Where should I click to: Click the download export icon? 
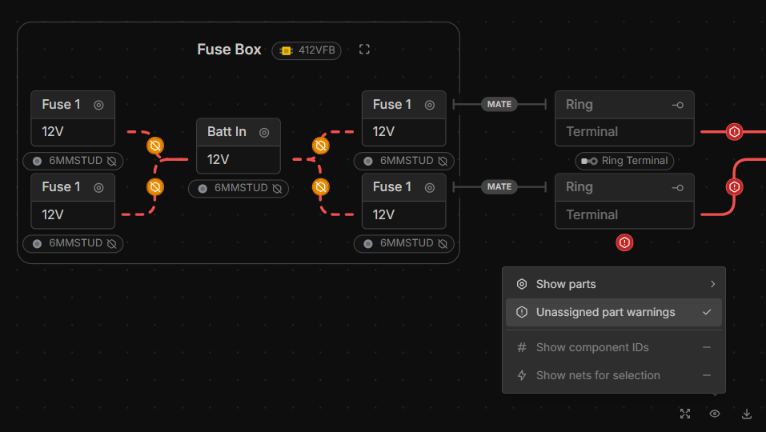(x=747, y=414)
